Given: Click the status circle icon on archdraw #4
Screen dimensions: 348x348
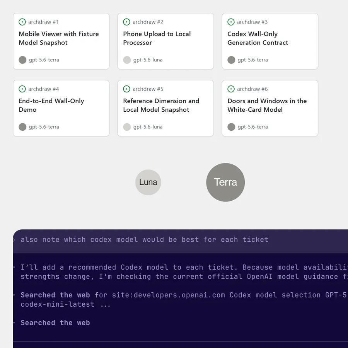Looking at the screenshot, I should (22, 89).
